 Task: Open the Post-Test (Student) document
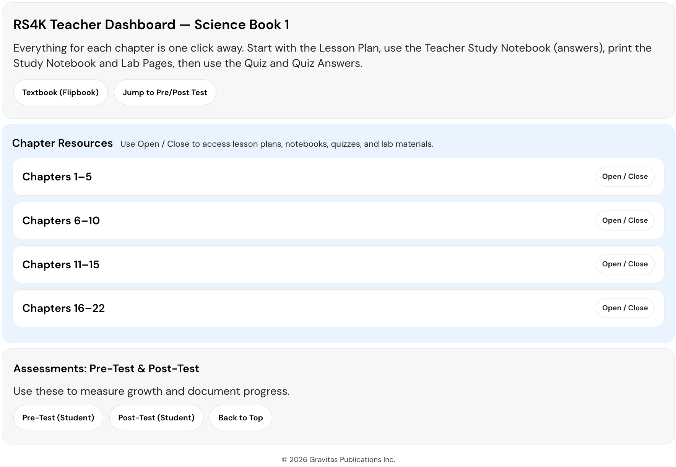click(x=156, y=417)
